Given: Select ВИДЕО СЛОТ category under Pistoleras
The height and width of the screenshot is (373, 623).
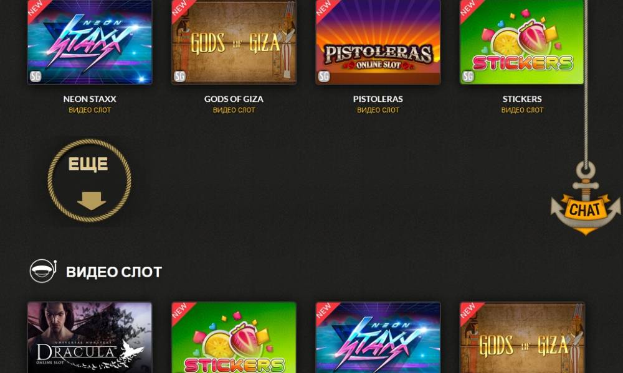Looking at the screenshot, I should click(378, 110).
